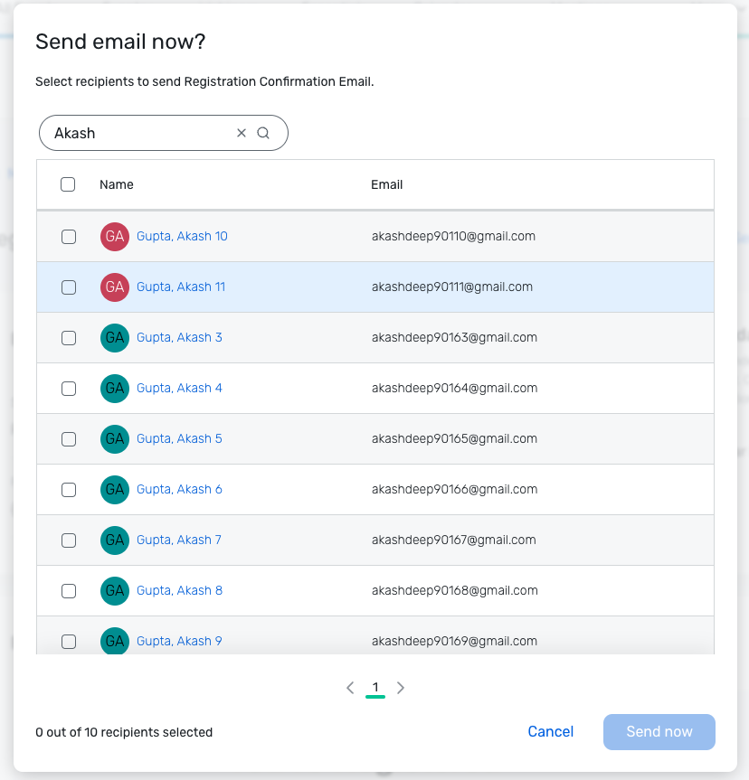749x780 pixels.
Task: Click the Name column header
Action: (117, 184)
